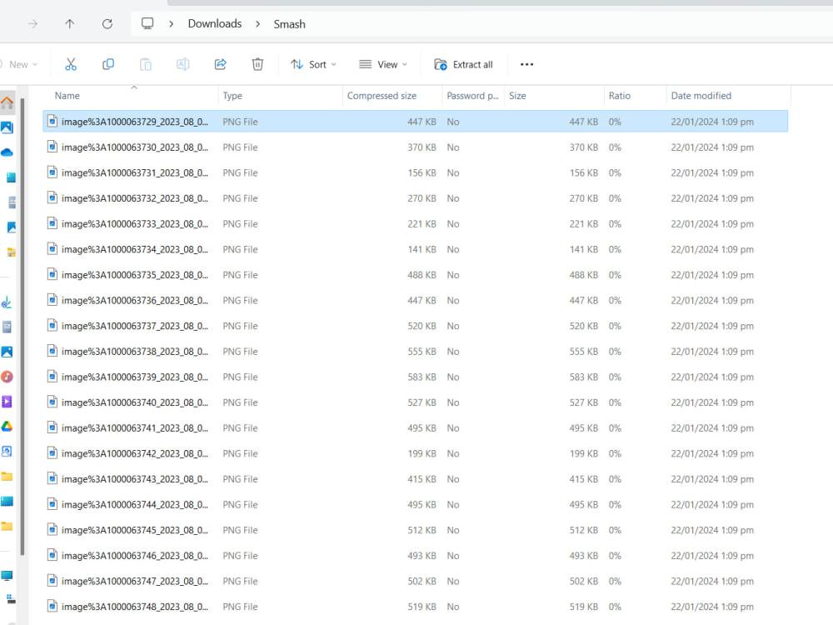Select file image%3A1000063732_2023_08_0...

[x=415, y=198]
